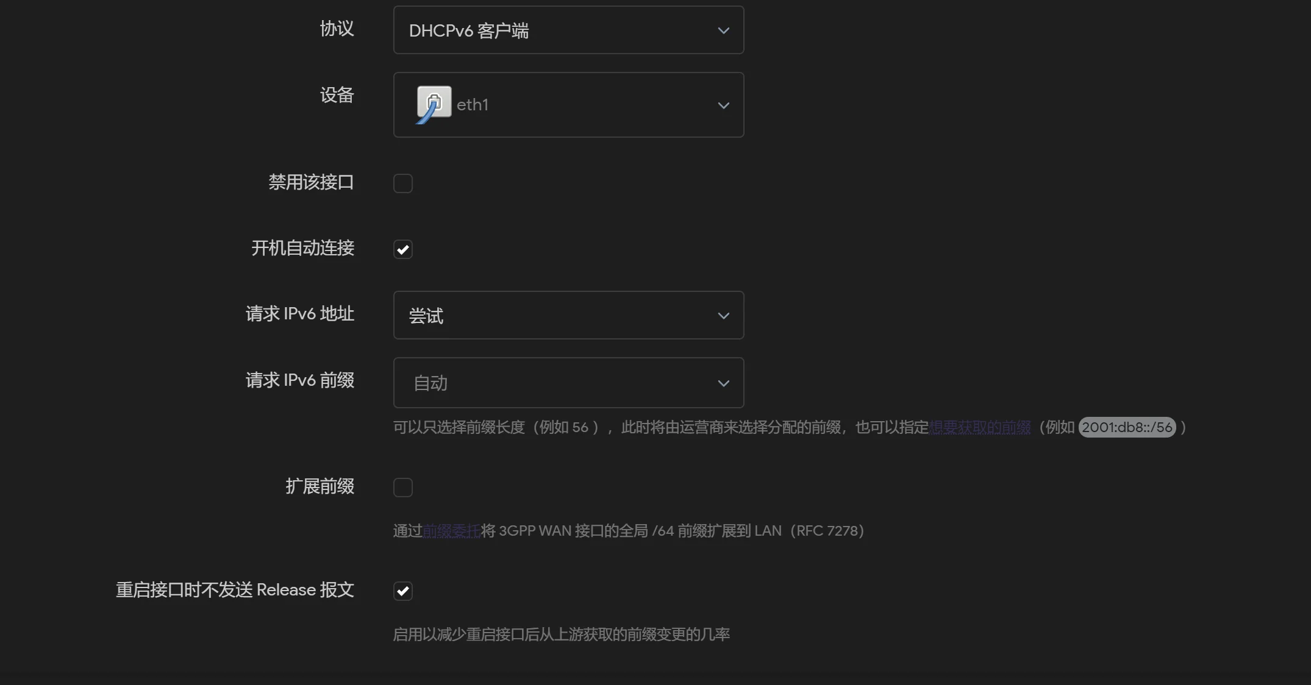Click the 2001:db8::/56 example badge
Image resolution: width=1311 pixels, height=685 pixels.
[1126, 427]
